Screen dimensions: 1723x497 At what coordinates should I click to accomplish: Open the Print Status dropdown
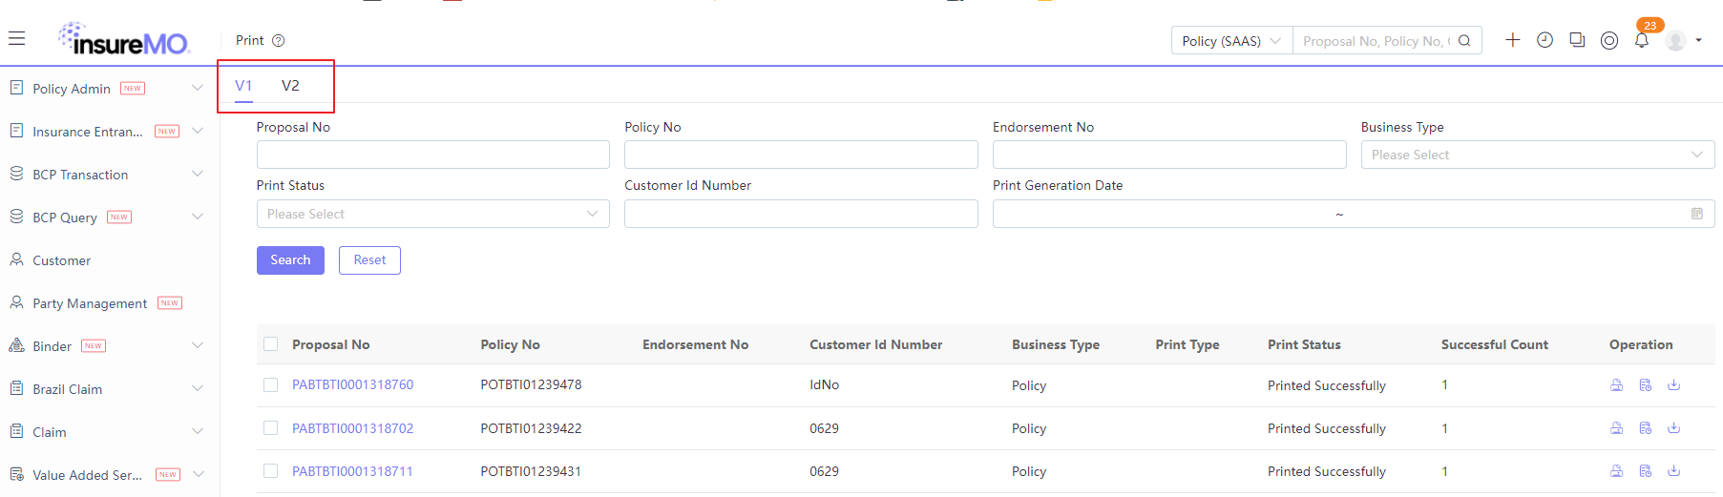tap(432, 214)
